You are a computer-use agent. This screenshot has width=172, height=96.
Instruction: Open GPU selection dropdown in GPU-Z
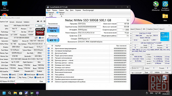13,81
